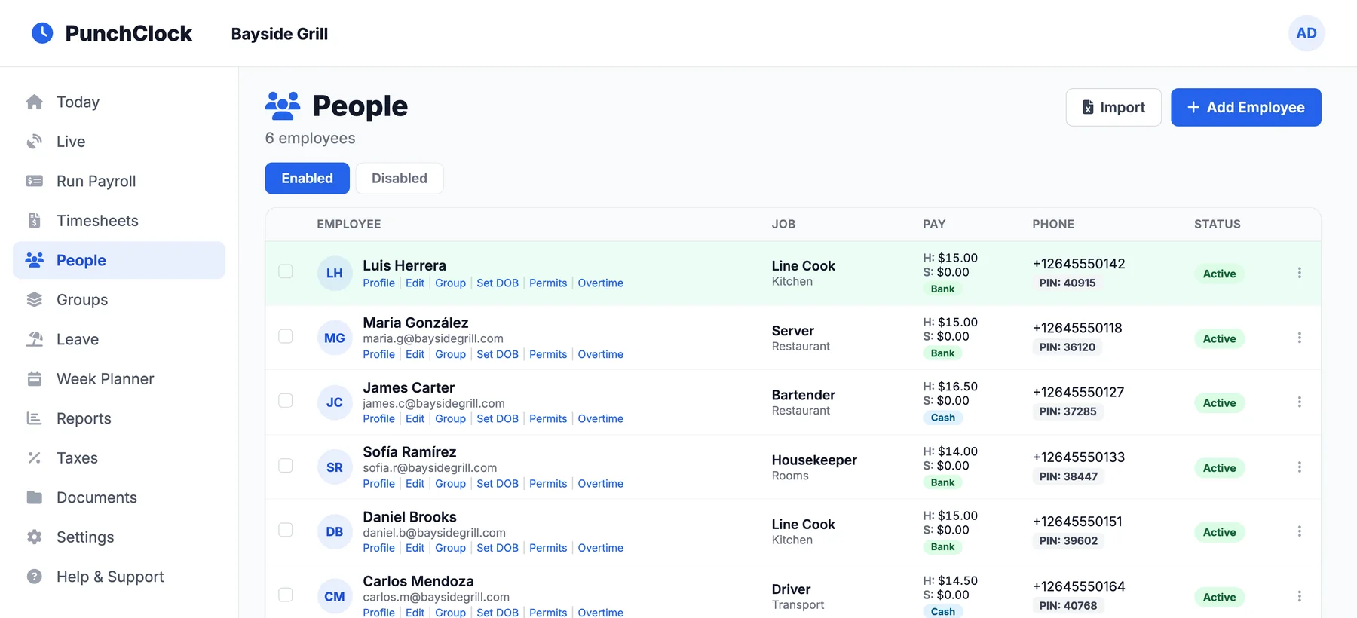Click the SR avatar for Sofía Ramírez
The width and height of the screenshot is (1357, 618).
tap(335, 467)
